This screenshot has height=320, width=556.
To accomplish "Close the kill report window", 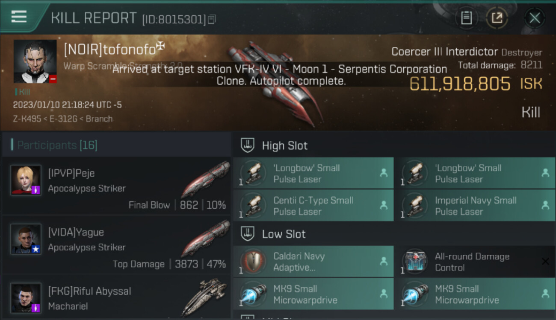I will click(x=534, y=18).
